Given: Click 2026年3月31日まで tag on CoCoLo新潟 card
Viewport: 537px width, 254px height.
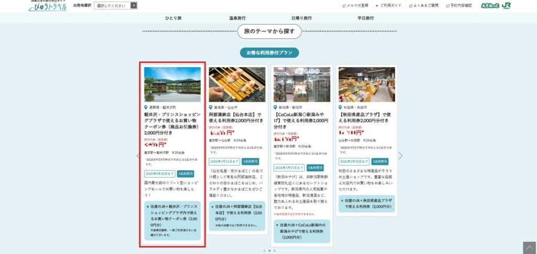Looking at the screenshot, I should click(x=289, y=168).
